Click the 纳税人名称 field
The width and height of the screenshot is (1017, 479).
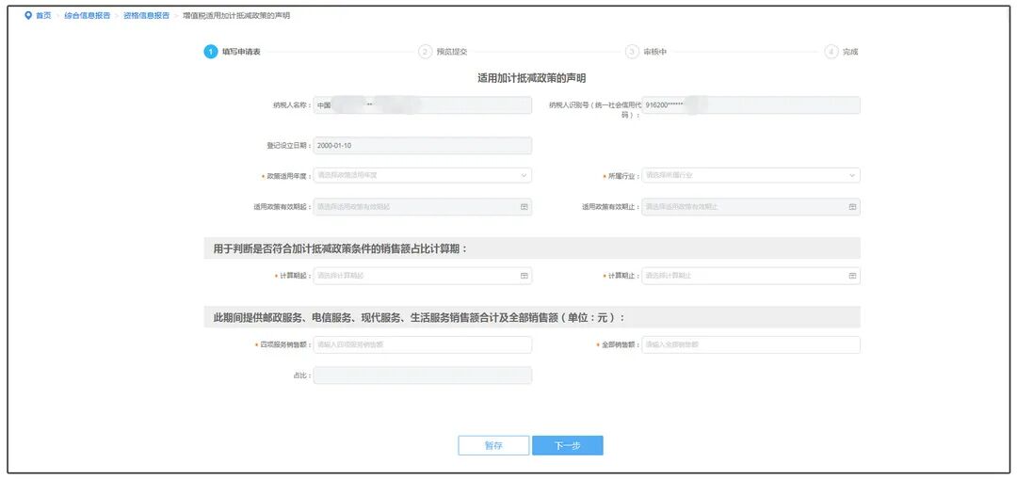click(422, 105)
